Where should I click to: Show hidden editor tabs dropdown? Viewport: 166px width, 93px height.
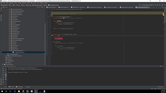[163, 7]
